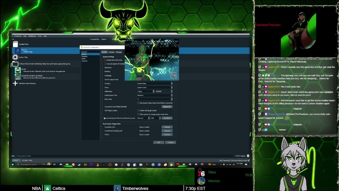339x191 pixels.
Task: Open the Emulation menu
Action: click(18, 36)
